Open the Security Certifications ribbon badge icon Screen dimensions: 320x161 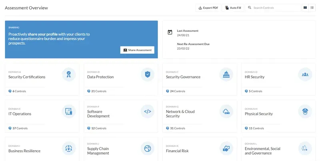69,75
